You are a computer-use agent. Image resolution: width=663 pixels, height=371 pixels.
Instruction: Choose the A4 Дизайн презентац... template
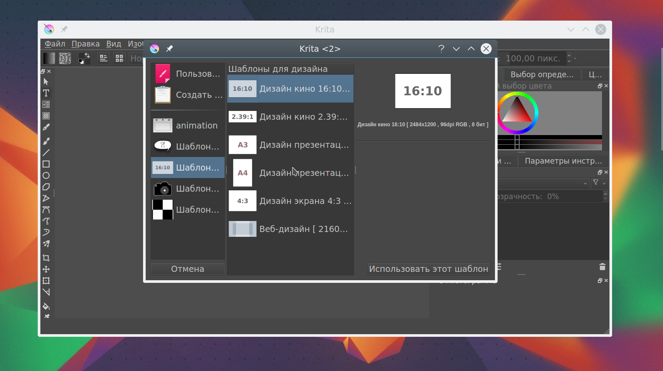pos(290,173)
